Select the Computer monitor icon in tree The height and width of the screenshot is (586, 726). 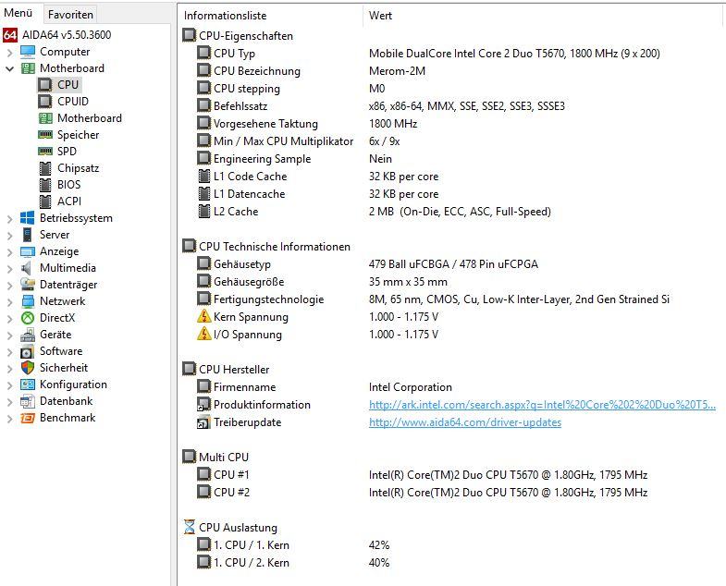28,52
